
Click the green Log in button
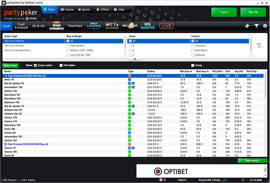pyautogui.click(x=224, y=12)
